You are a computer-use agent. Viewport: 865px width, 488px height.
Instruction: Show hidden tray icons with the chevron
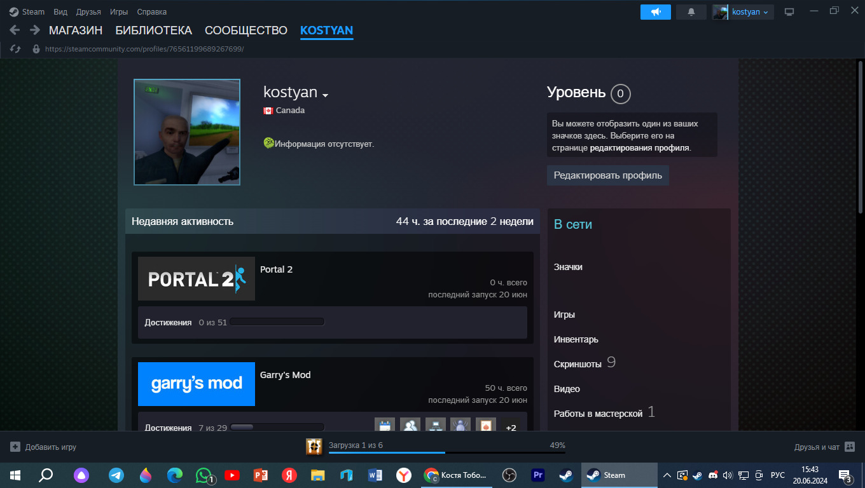click(667, 475)
